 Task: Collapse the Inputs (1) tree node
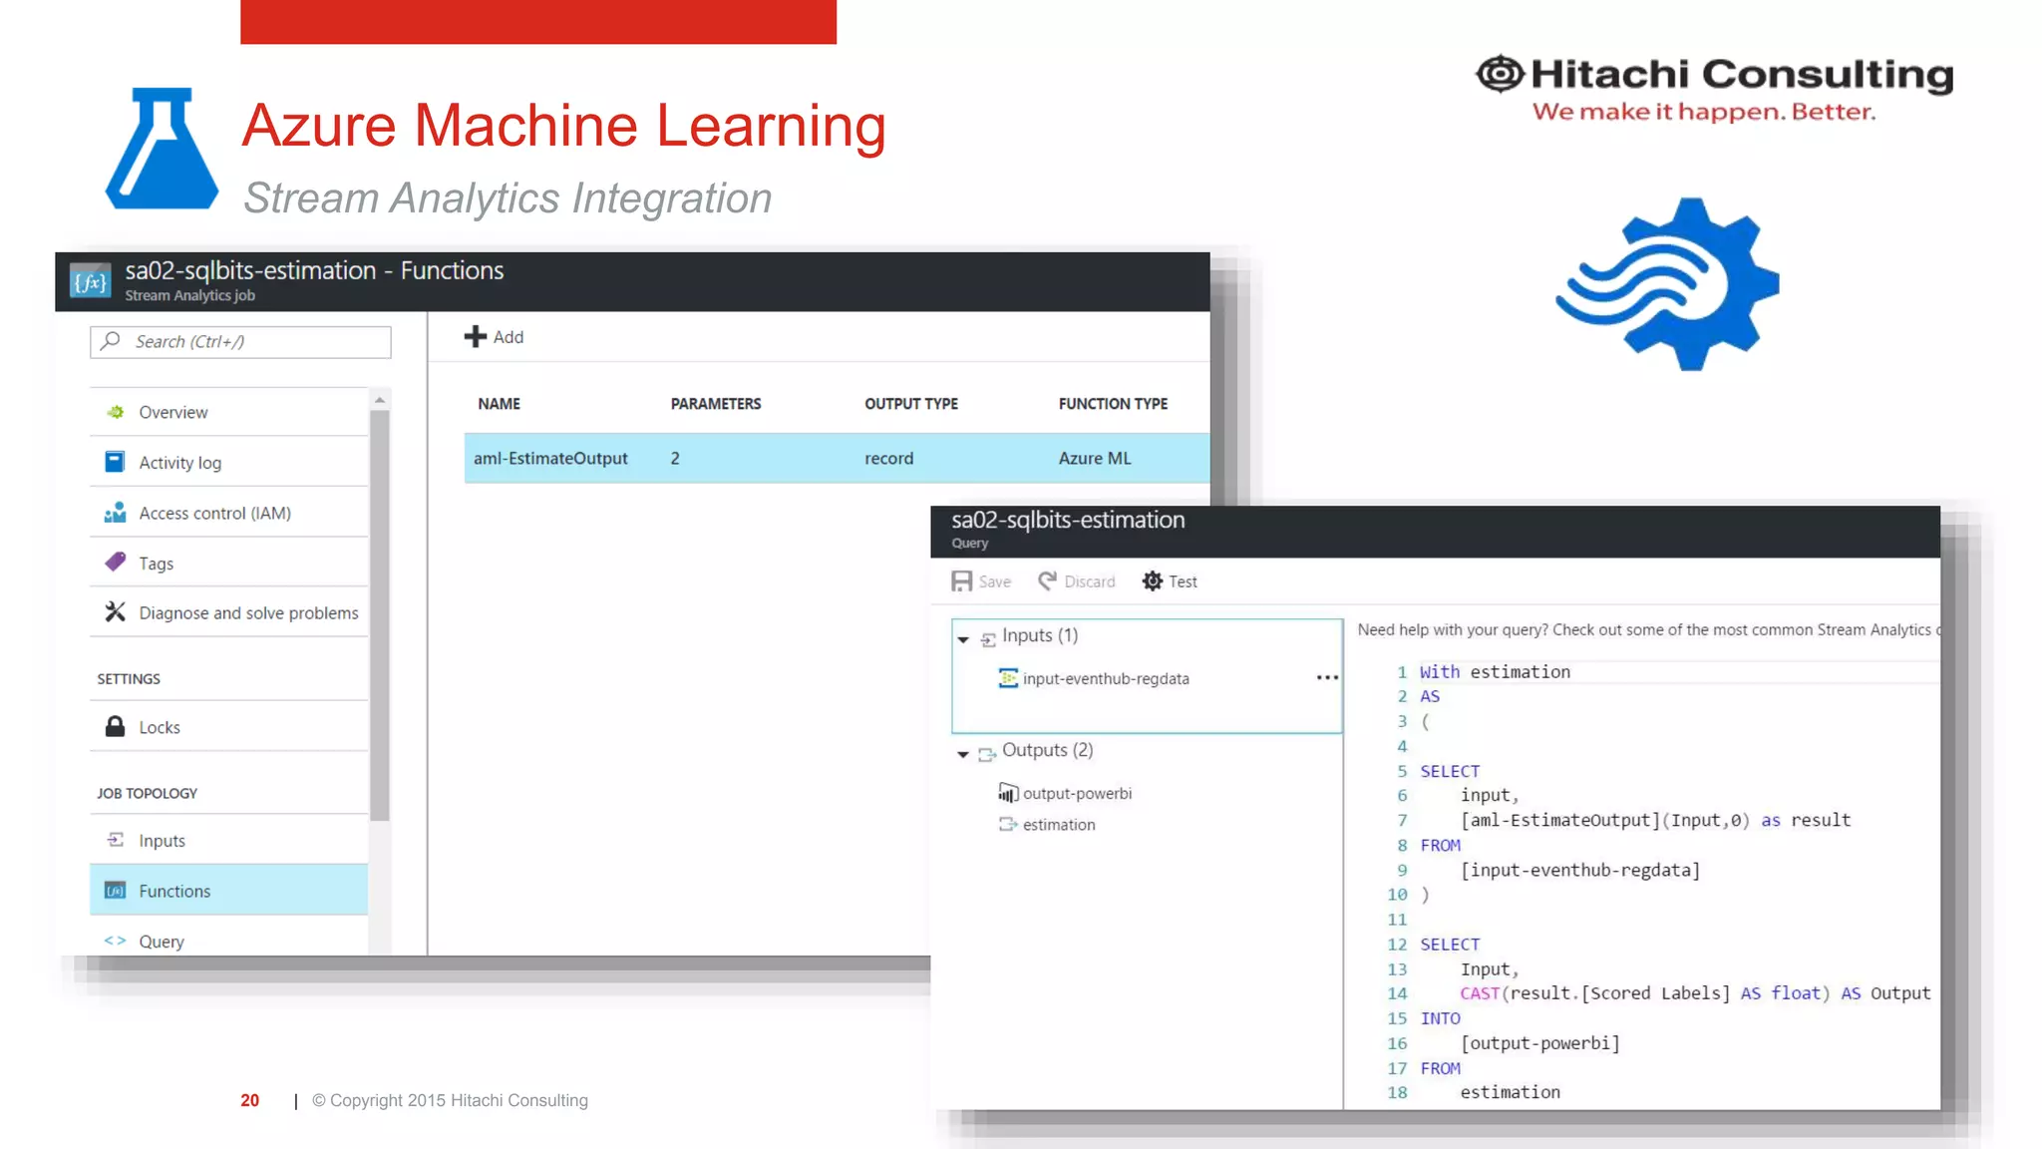pos(963,638)
